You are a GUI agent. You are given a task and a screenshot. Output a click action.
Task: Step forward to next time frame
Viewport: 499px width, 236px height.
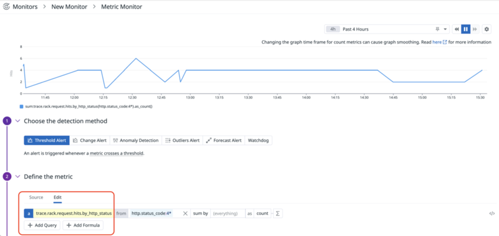pos(475,29)
